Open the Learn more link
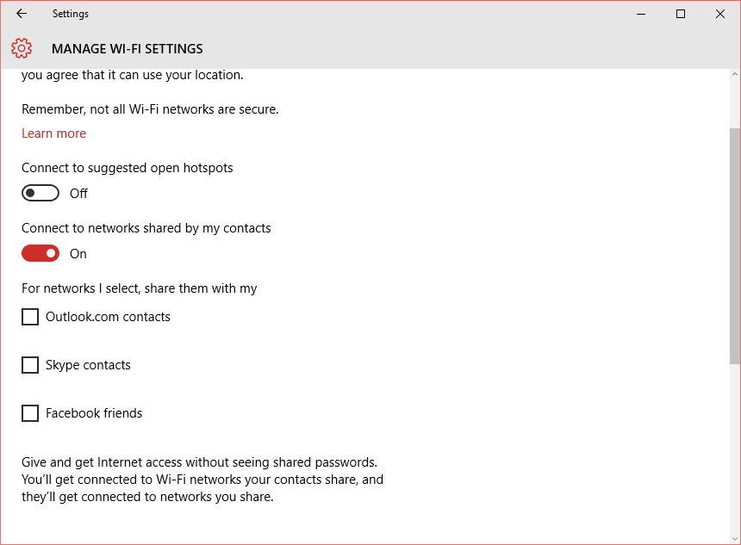The width and height of the screenshot is (741, 545). 54,133
